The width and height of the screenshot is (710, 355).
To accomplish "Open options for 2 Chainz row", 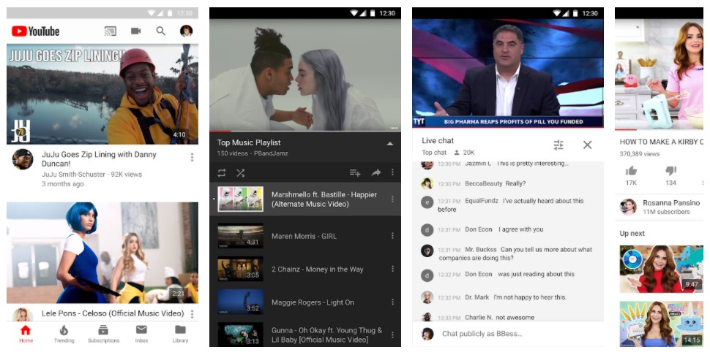I will (x=392, y=270).
